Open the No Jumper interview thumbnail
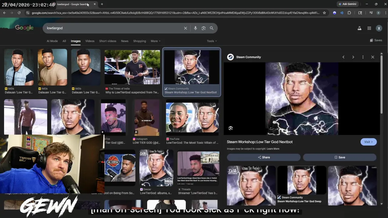This screenshot has height=218, width=388. (x=120, y=167)
